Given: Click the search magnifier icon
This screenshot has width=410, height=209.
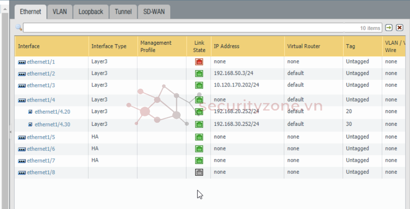Looking at the screenshot, I should click(x=18, y=27).
